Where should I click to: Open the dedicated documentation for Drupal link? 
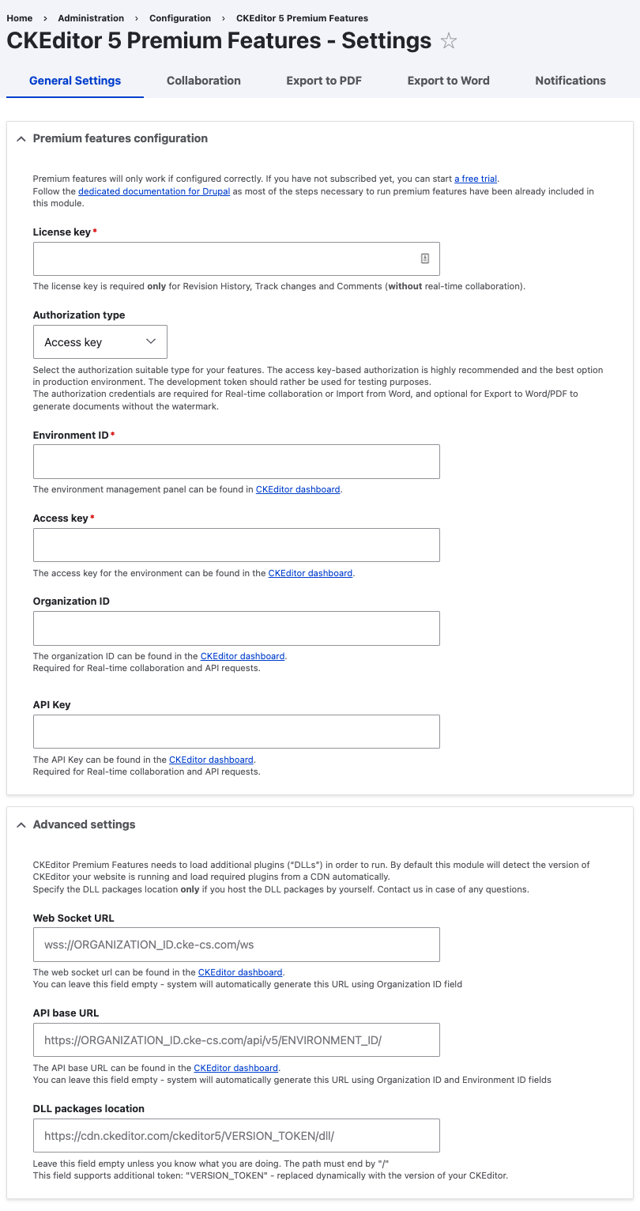click(153, 191)
